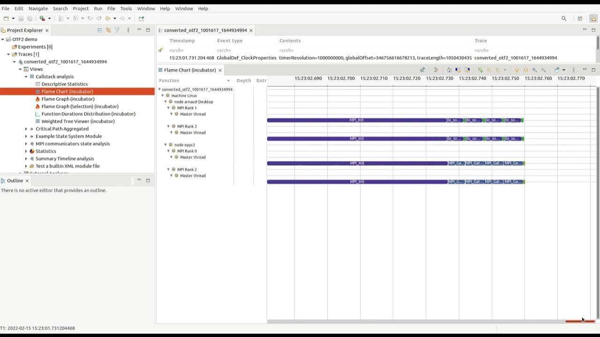Select next process down-arrow icon
The width and height of the screenshot is (600, 337).
pos(526,70)
